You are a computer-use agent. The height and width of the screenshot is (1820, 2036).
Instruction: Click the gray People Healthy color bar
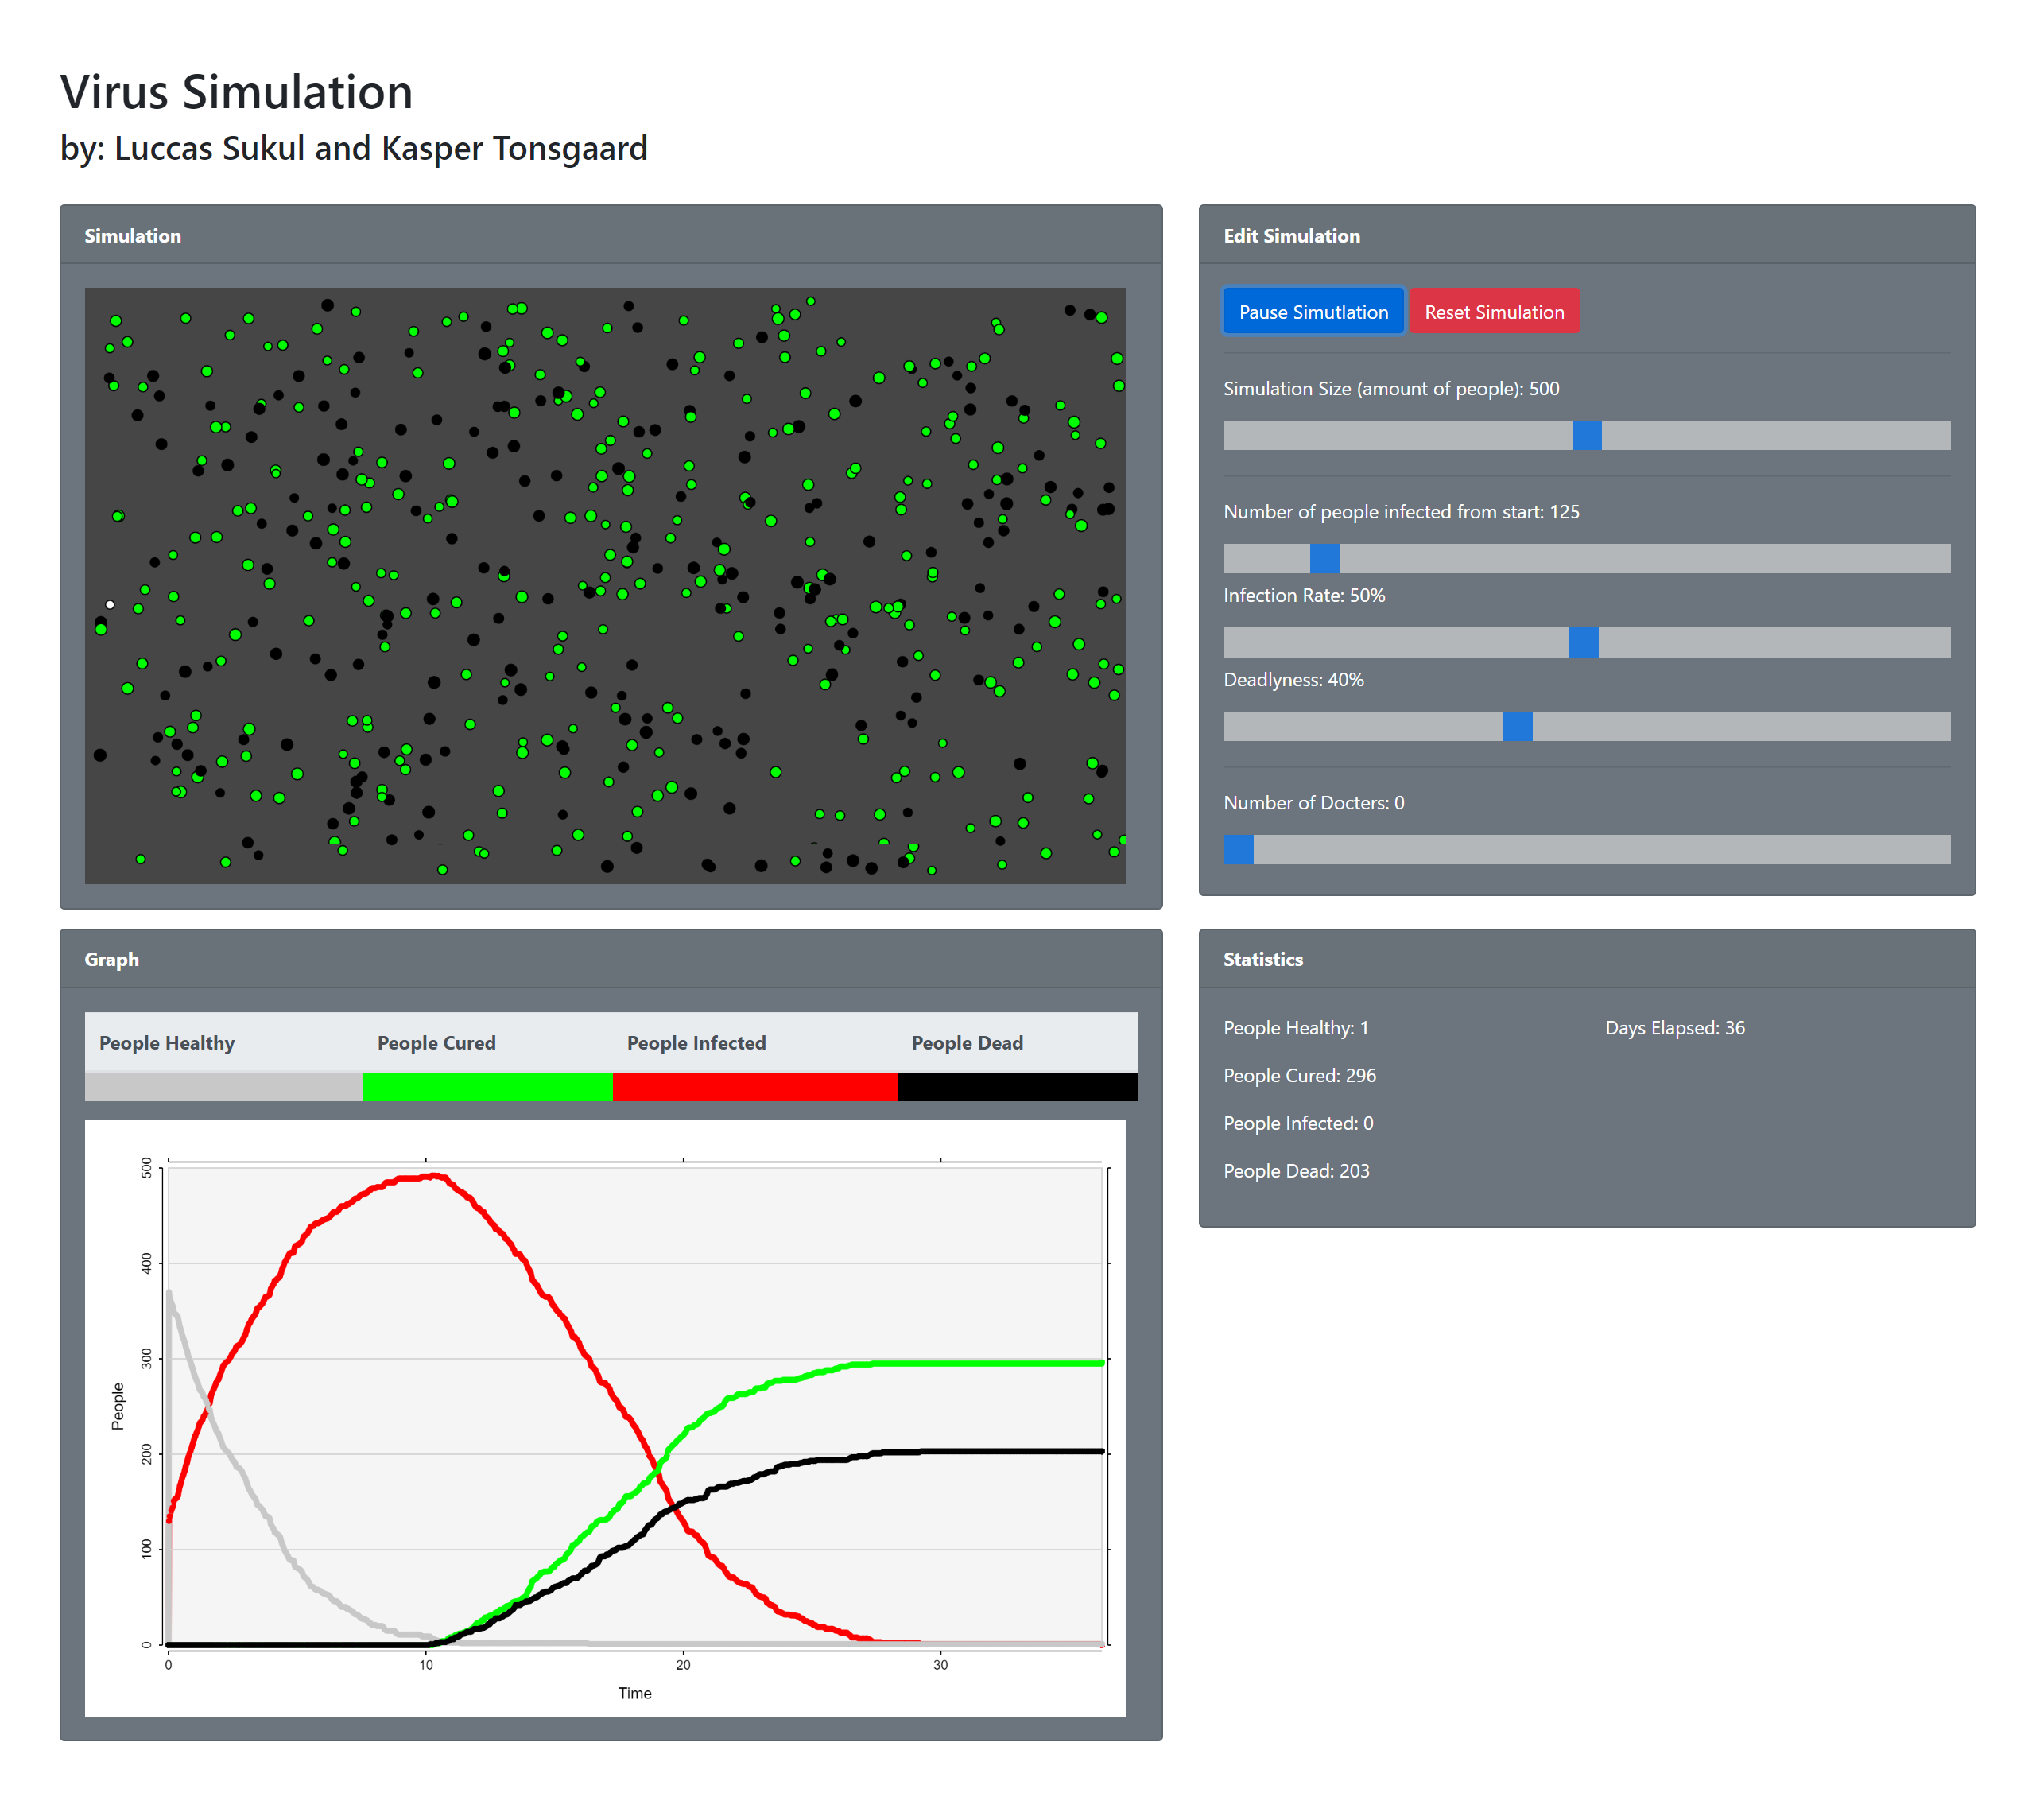pyautogui.click(x=223, y=1086)
